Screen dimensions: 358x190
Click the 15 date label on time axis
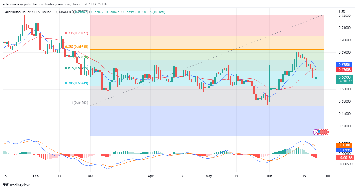(x=236, y=176)
